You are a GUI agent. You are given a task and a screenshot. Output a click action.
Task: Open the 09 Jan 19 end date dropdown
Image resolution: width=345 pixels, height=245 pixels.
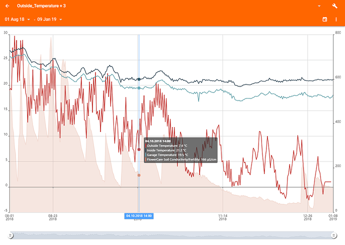point(49,19)
